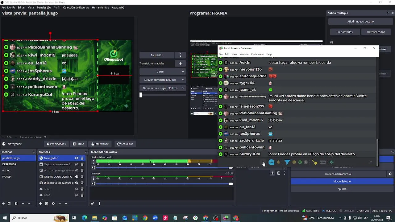Viewport: 395px width, 222px height.
Task: Click the Transición button
Action: [x=157, y=55]
